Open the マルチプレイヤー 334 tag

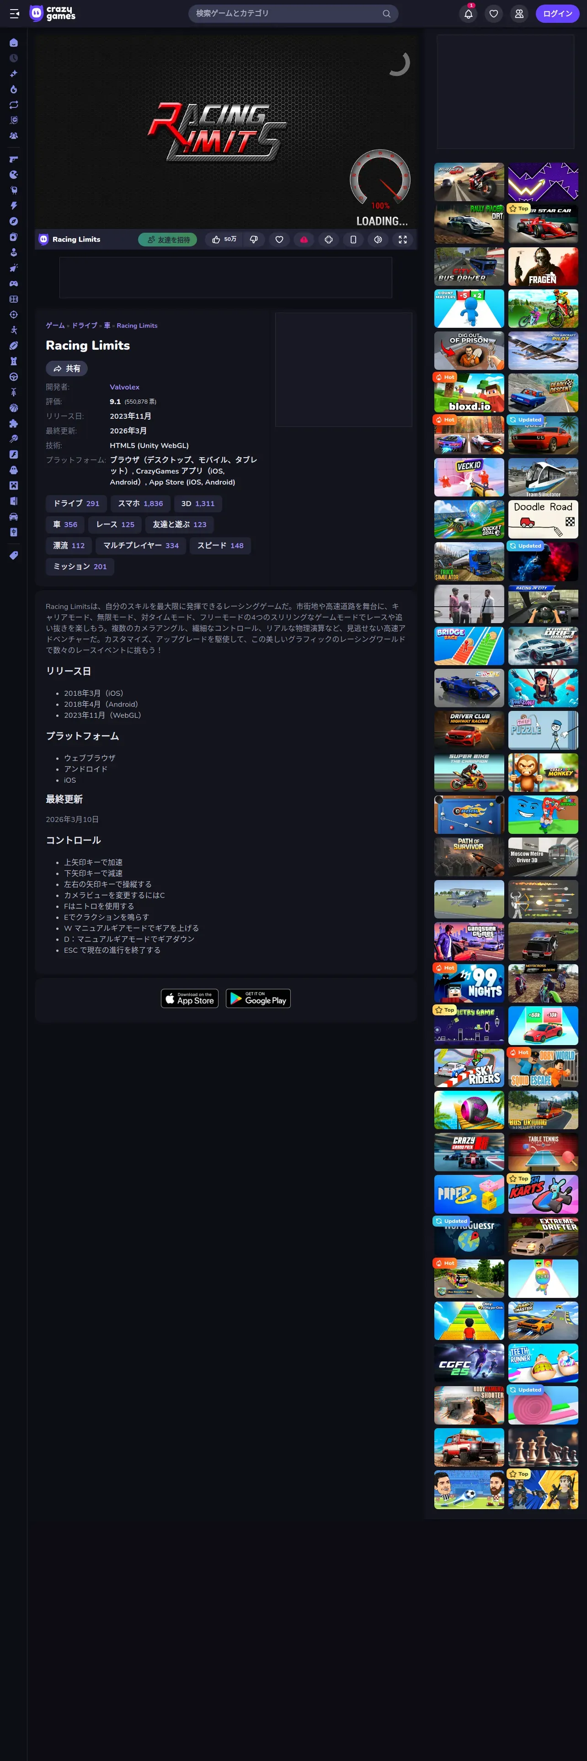pos(141,545)
